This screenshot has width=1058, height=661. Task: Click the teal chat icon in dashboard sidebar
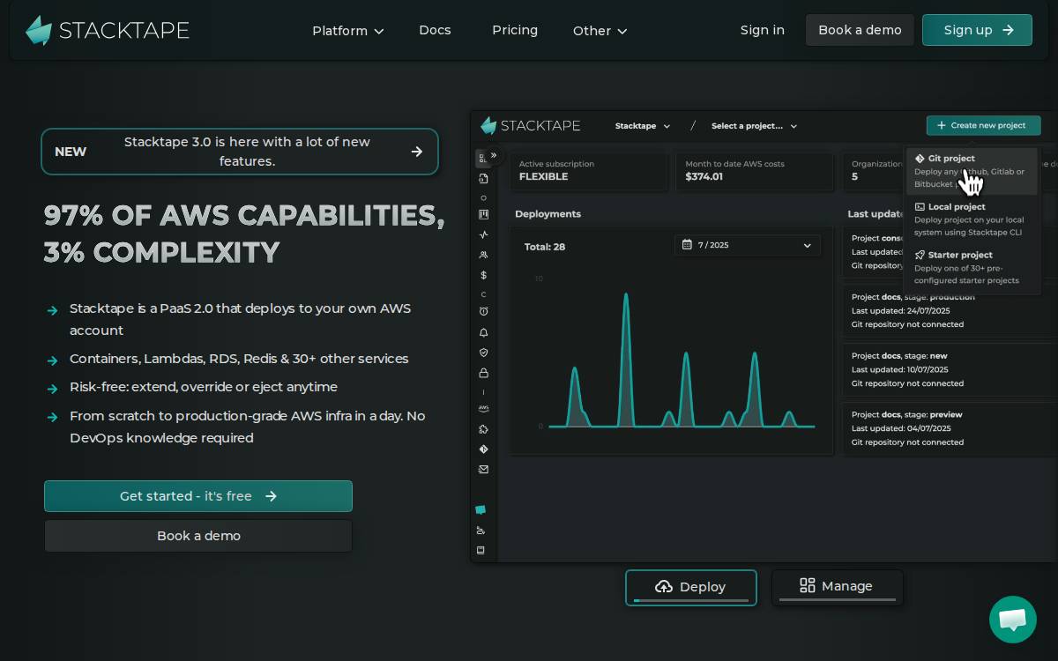pyautogui.click(x=481, y=509)
